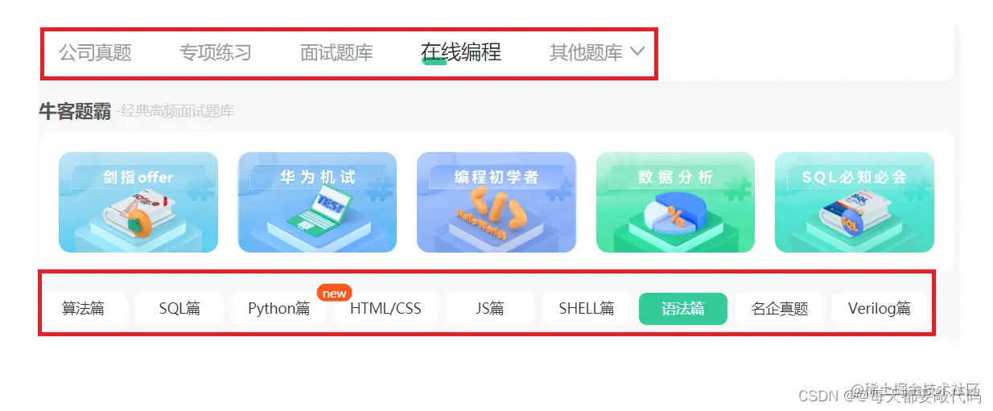Choose the Verilog篇 category

point(880,308)
